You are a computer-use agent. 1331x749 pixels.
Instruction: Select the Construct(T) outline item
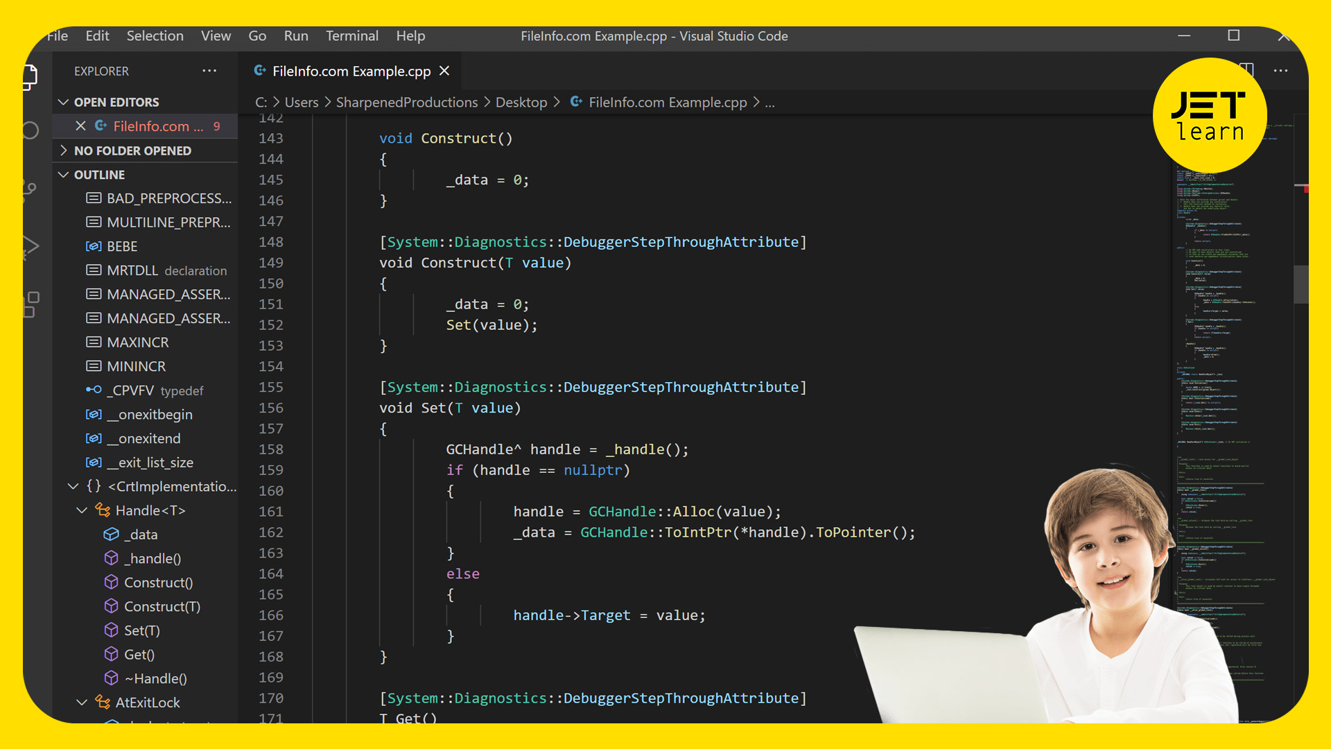point(162,607)
